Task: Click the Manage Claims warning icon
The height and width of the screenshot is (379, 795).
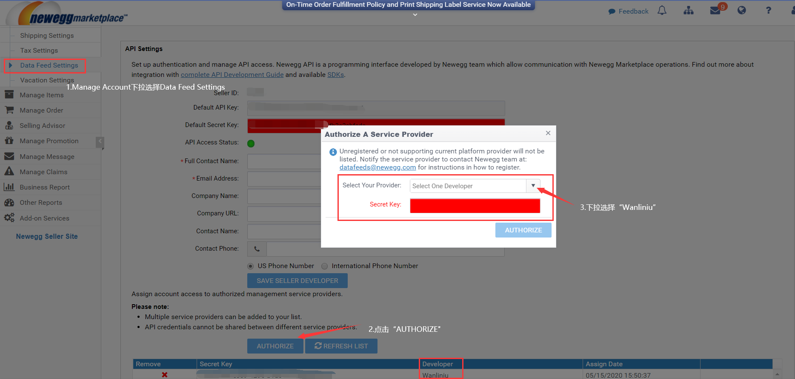Action: pyautogui.click(x=9, y=172)
